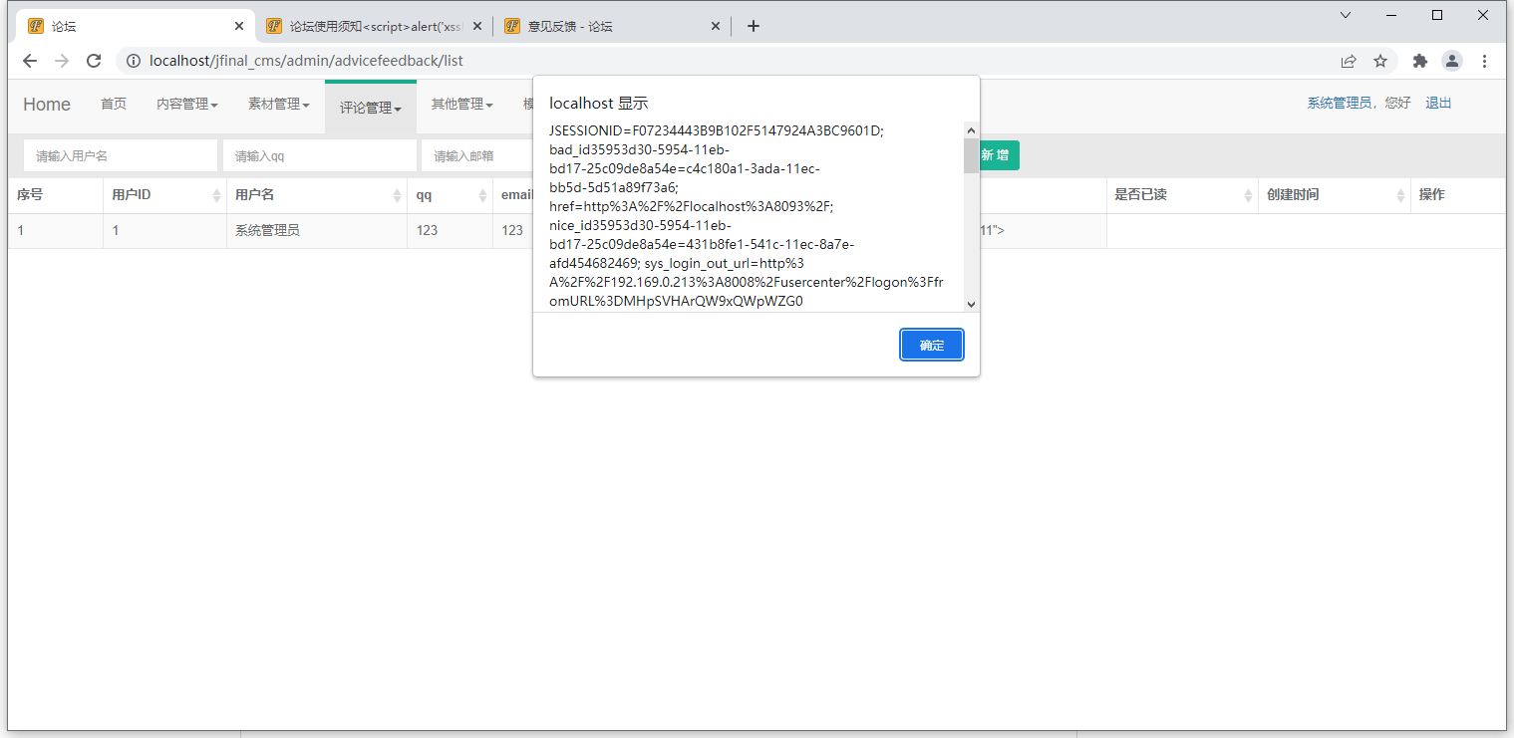1514x738 pixels.
Task: Bookmark this page with star icon
Action: 1380,61
